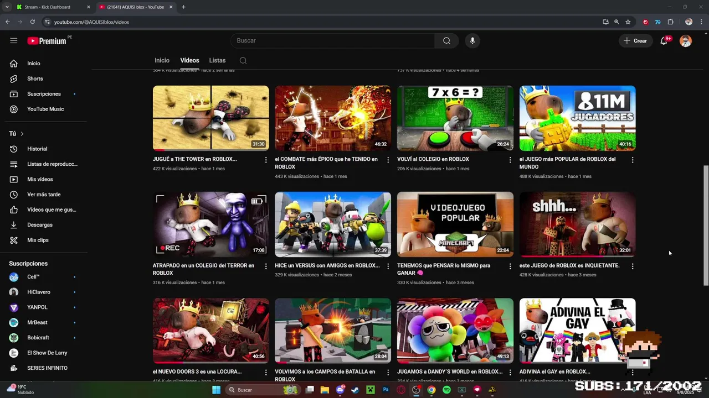
Task: Open options menu for JUEGO es INQUIETANTE video
Action: [633, 266]
